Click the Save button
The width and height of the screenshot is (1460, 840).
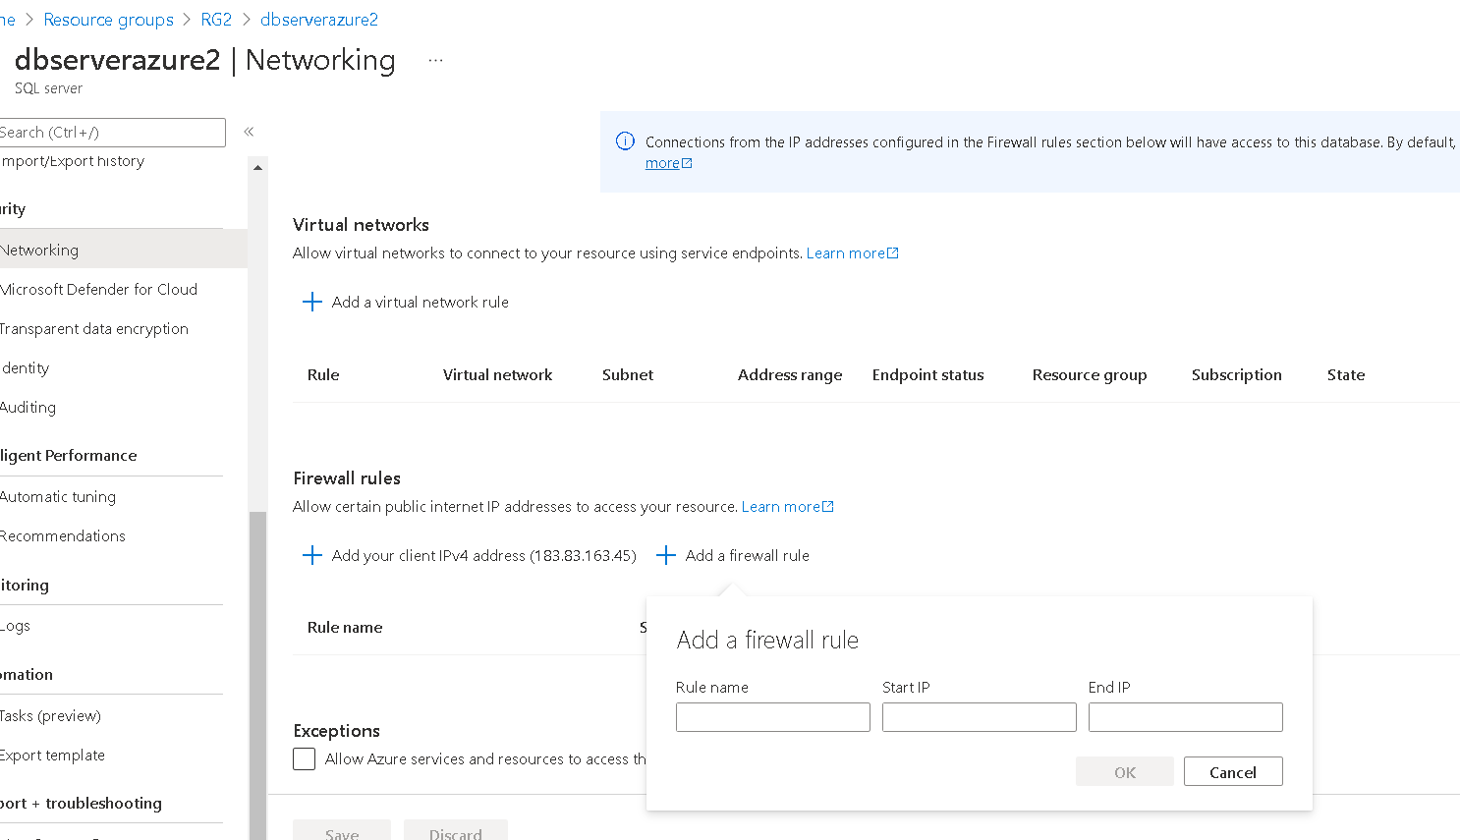342,831
